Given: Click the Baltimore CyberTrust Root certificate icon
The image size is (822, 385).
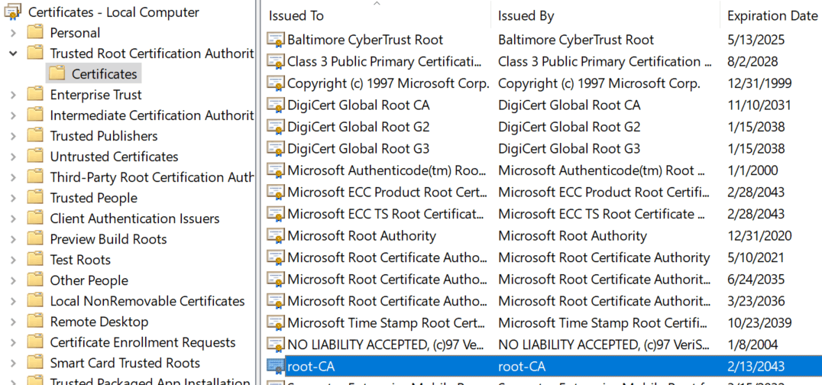Looking at the screenshot, I should click(276, 40).
